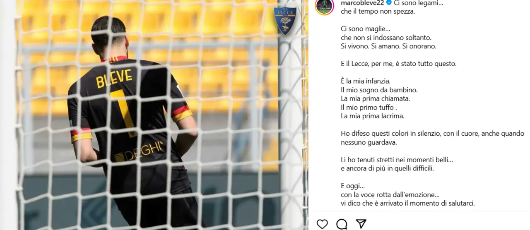530x230 pixels.
Task: Share the post via paper plane icon
Action: pyautogui.click(x=361, y=224)
